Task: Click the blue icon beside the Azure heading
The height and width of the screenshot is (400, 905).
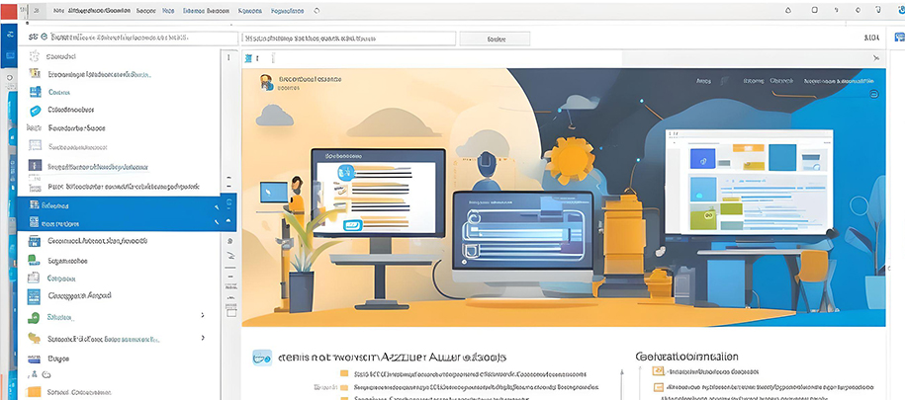Action: coord(262,357)
